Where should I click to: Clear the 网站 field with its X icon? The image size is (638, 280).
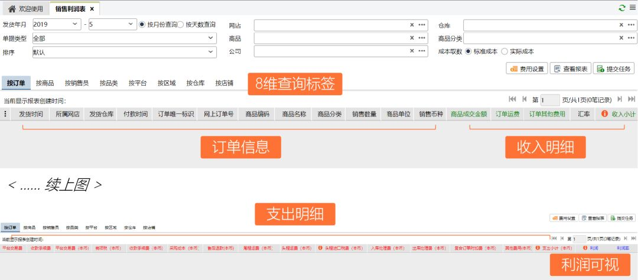click(412, 25)
